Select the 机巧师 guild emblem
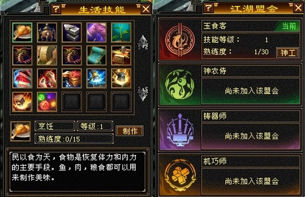This screenshot has height=197, width=305. [180, 175]
